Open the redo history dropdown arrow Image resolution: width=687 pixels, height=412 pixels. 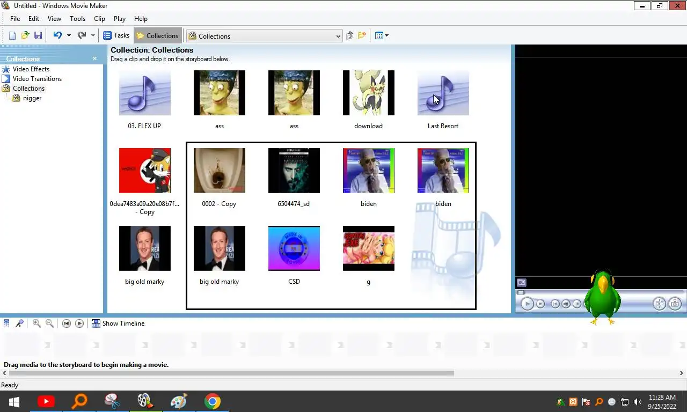point(93,35)
